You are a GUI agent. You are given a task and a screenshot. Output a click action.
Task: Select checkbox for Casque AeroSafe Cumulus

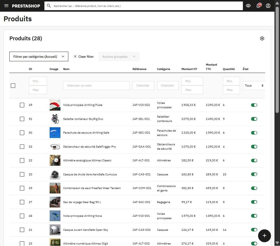(x=22, y=174)
